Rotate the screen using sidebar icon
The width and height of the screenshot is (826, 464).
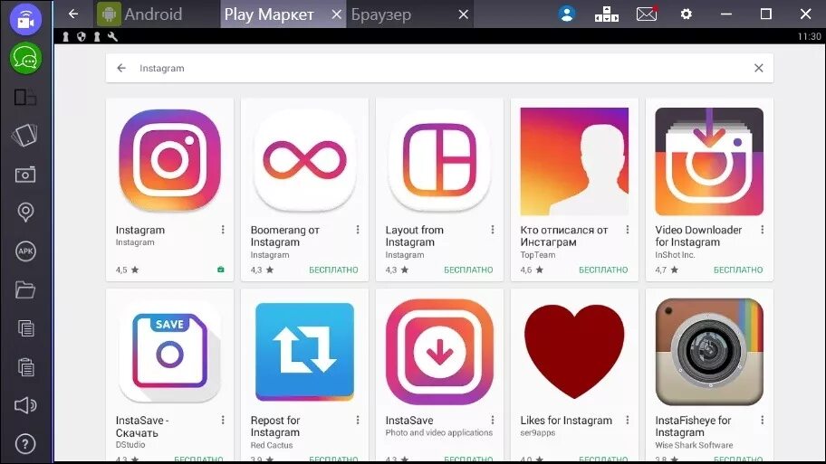point(24,135)
